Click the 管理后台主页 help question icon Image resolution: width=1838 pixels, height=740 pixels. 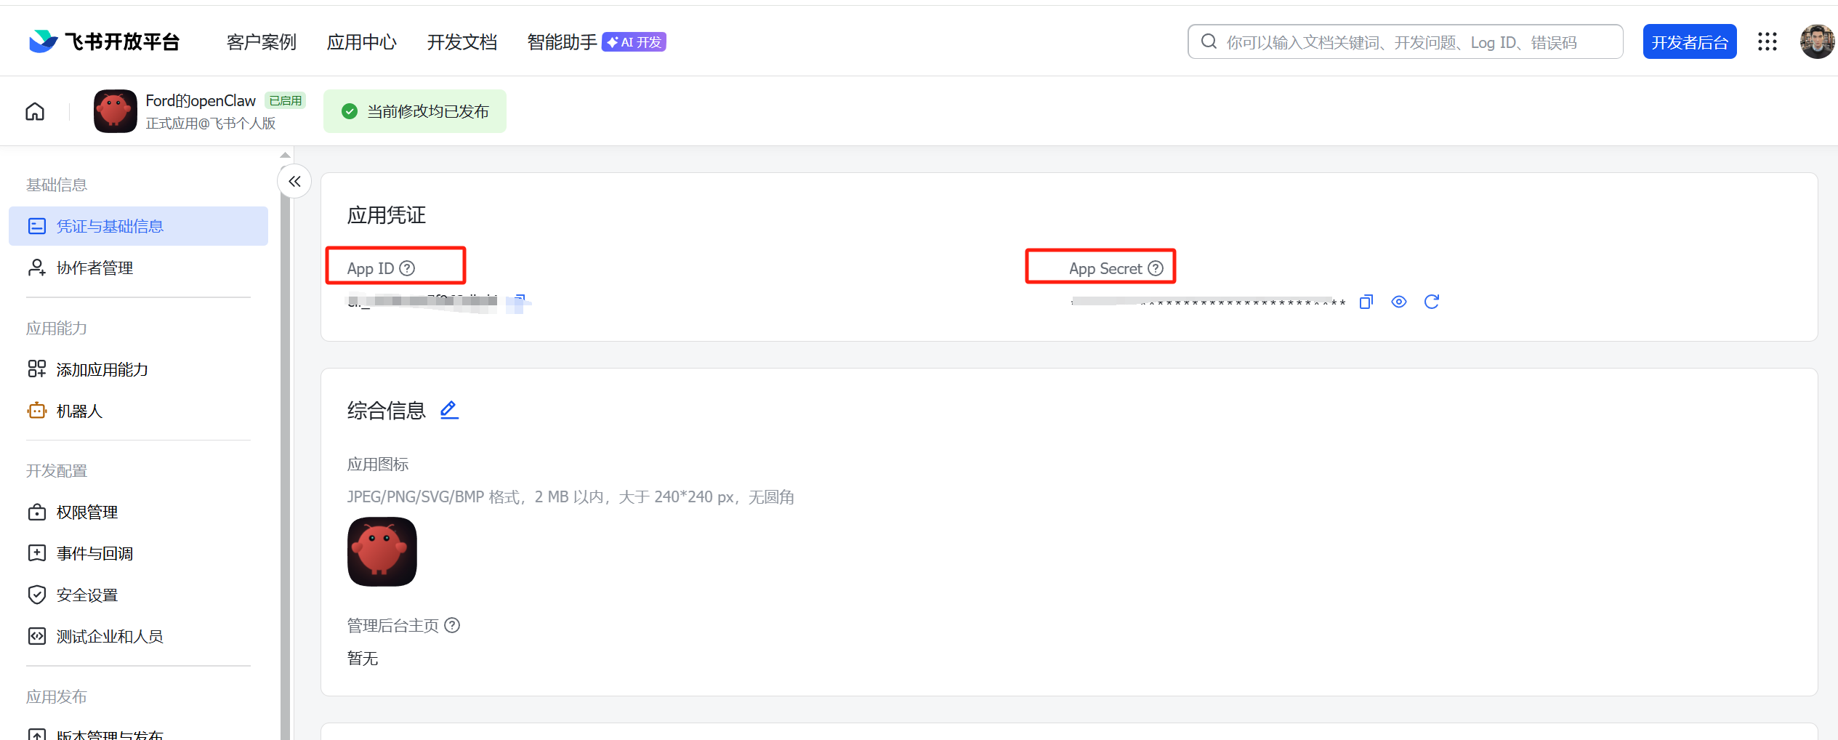(452, 625)
